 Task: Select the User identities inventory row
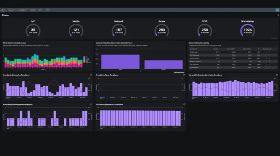233,65
